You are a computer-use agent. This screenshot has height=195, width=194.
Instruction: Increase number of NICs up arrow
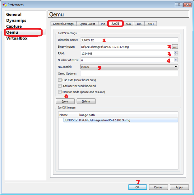176,59
